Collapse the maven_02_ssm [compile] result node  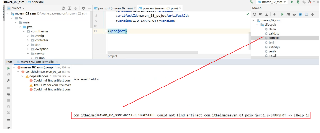click(14, 67)
